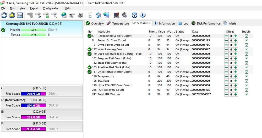Click green status icon of Uncorrectable Error Count
Image resolution: width=262 pixels, height=138 pixels.
click(89, 72)
